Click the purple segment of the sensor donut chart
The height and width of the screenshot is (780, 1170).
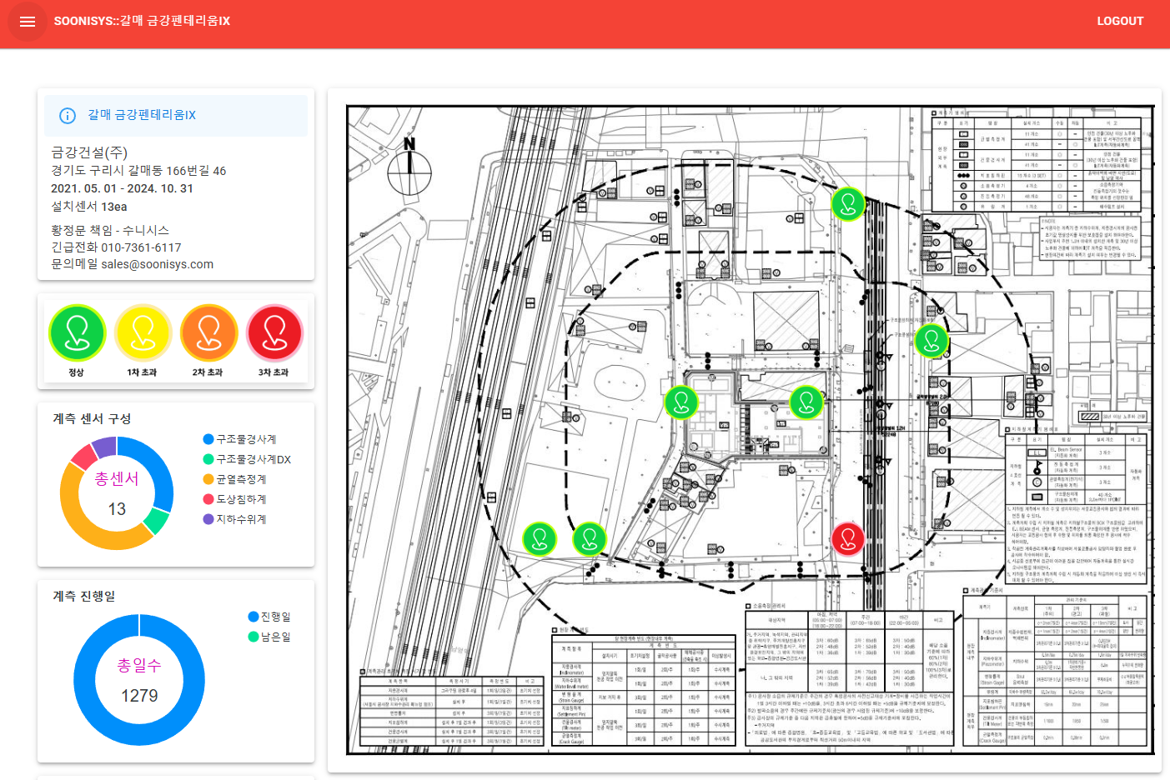coord(104,447)
